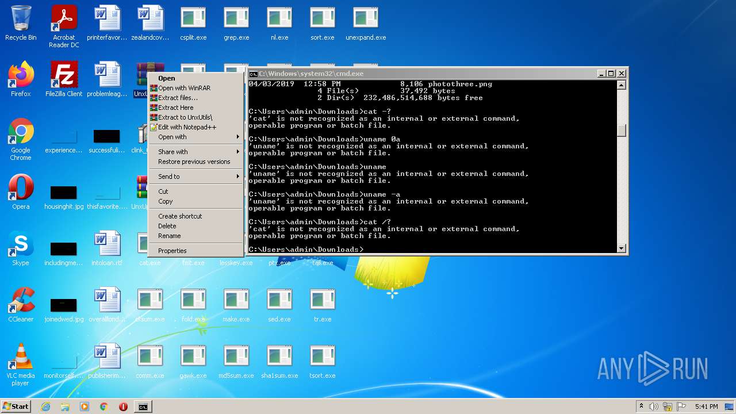Screen dimensions: 736x414
Task: Choose Open with WinRAR
Action: [195, 88]
